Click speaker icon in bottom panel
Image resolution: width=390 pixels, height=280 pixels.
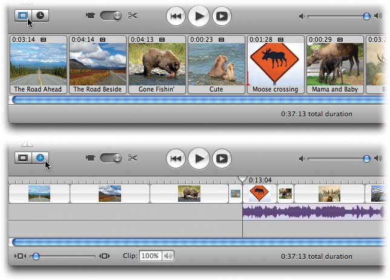pos(301,159)
